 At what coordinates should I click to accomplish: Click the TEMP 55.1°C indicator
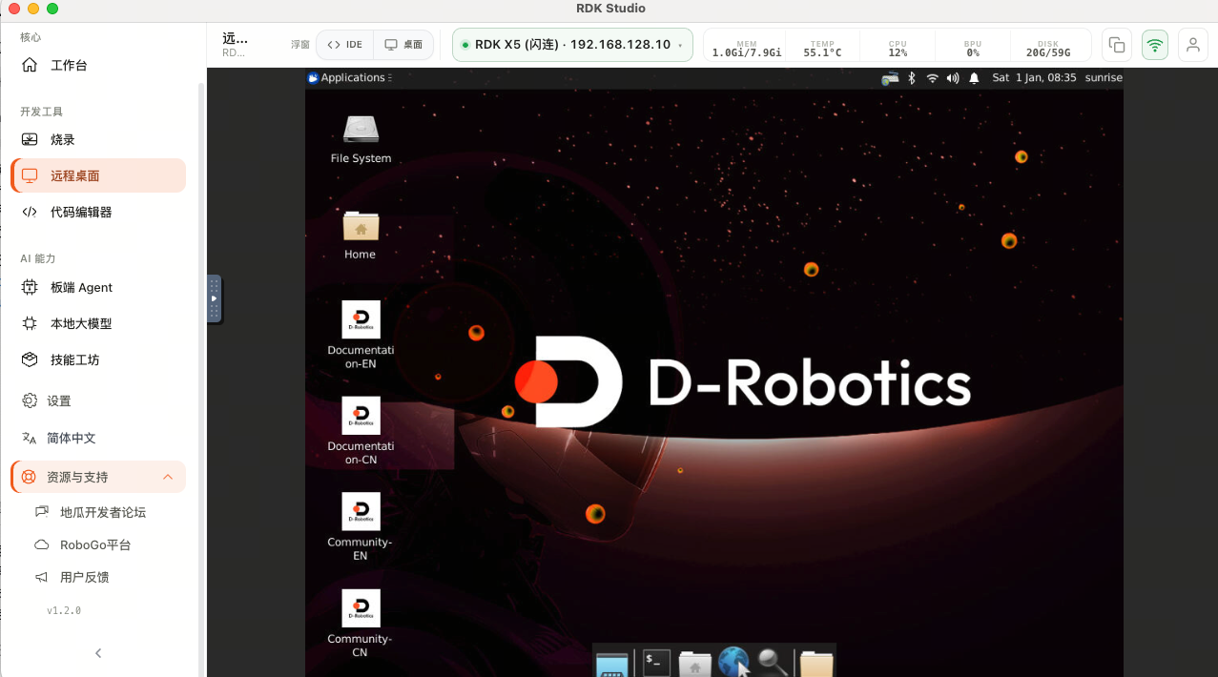[822, 49]
